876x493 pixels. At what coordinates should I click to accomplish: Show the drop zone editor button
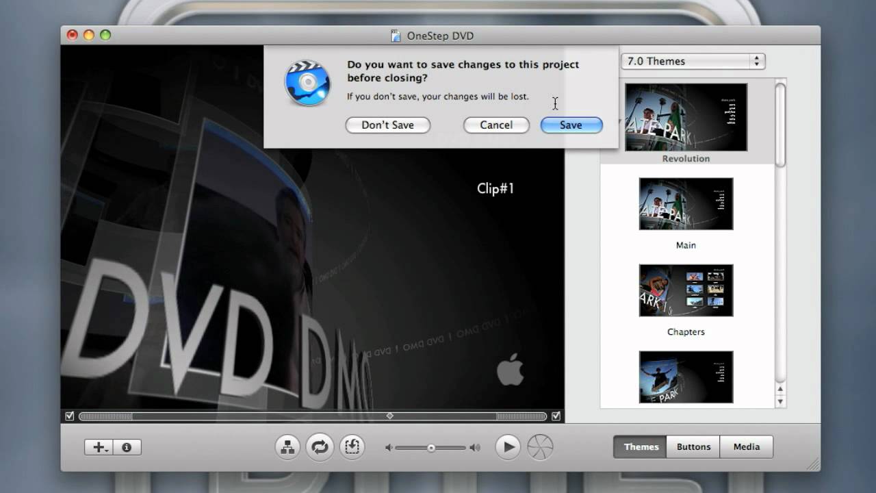(x=352, y=447)
